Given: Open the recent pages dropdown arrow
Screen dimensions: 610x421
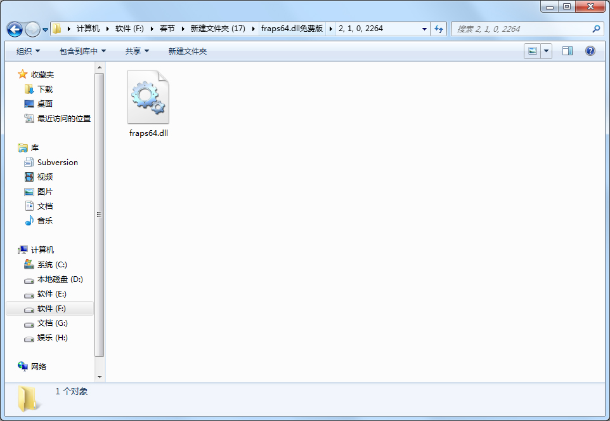Looking at the screenshot, I should coord(46,30).
